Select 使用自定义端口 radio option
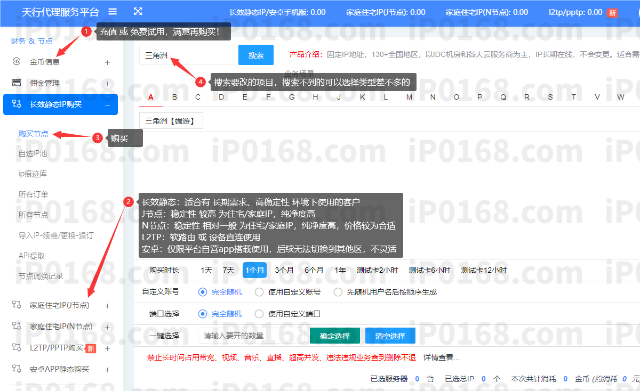This screenshot has width=640, height=391. 259,314
